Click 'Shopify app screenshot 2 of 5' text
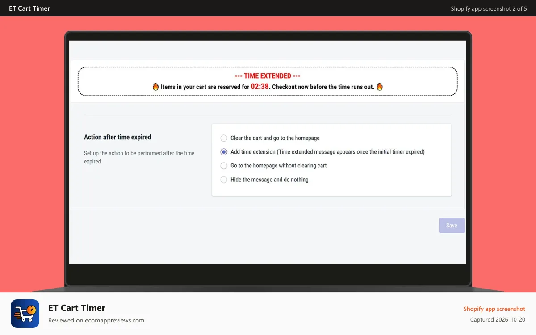 click(x=489, y=8)
